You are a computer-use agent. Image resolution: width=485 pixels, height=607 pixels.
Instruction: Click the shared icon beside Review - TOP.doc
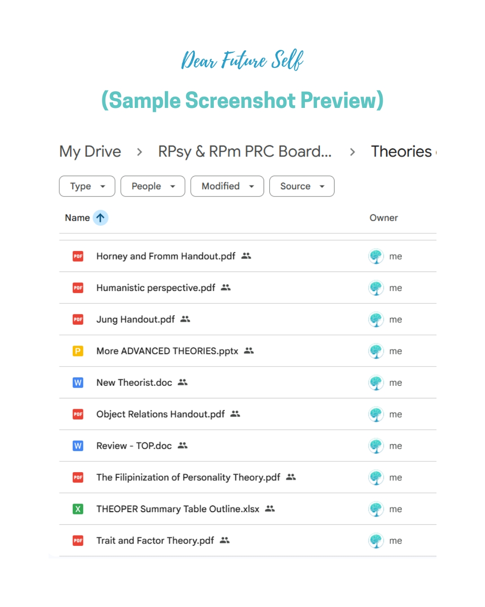click(182, 446)
